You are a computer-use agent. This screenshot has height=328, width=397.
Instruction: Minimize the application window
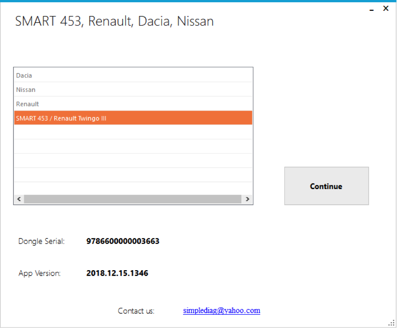pyautogui.click(x=371, y=9)
